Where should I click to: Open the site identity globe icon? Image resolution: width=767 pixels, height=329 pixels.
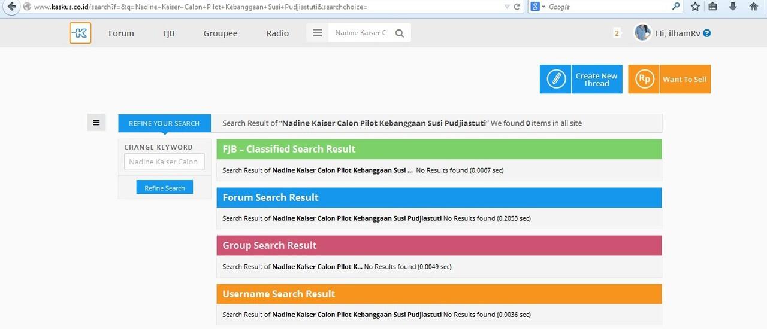27,7
